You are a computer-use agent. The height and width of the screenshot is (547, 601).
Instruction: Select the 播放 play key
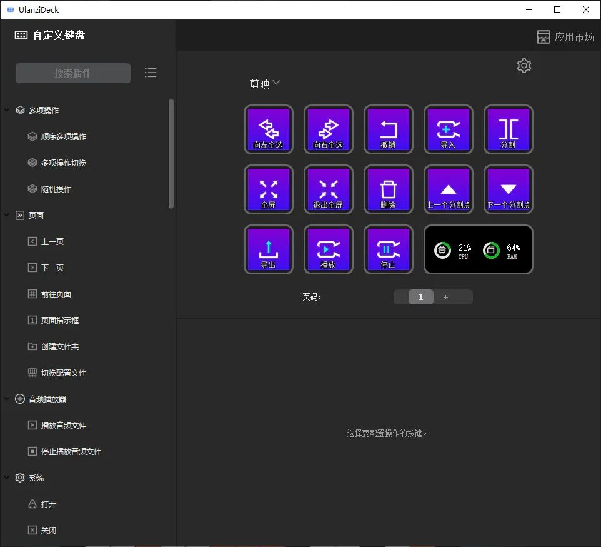coord(329,249)
